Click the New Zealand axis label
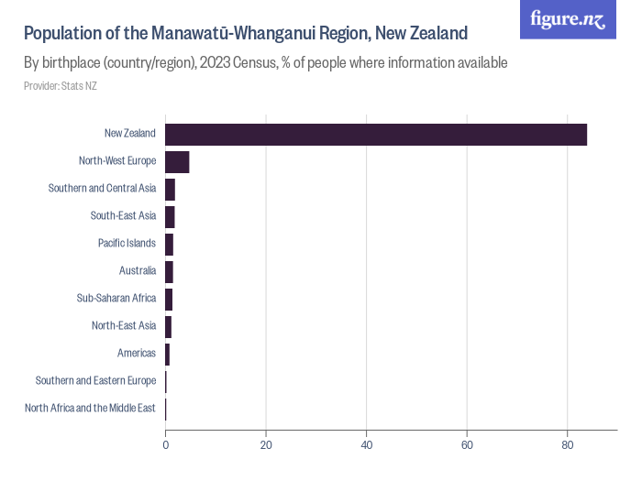The height and width of the screenshot is (481, 642). click(x=129, y=134)
